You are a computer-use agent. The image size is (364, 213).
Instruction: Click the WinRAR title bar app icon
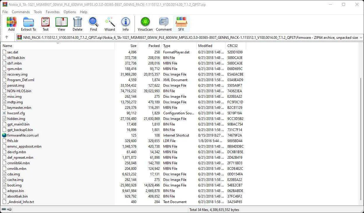pyautogui.click(x=5, y=4)
